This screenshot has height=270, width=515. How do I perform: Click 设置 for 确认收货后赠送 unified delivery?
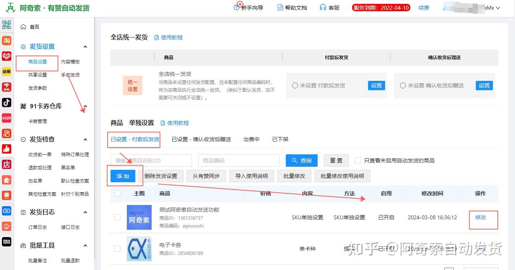point(484,85)
